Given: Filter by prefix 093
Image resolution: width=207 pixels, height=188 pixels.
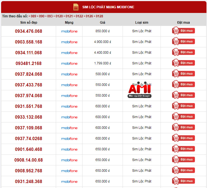Looking at the screenshot, I should [x=50, y=16].
